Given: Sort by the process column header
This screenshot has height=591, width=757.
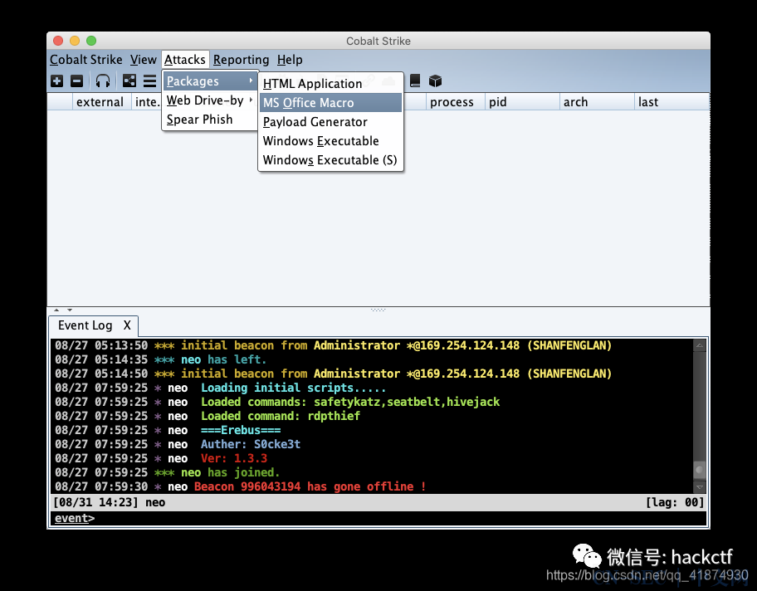Looking at the screenshot, I should pyautogui.click(x=455, y=102).
